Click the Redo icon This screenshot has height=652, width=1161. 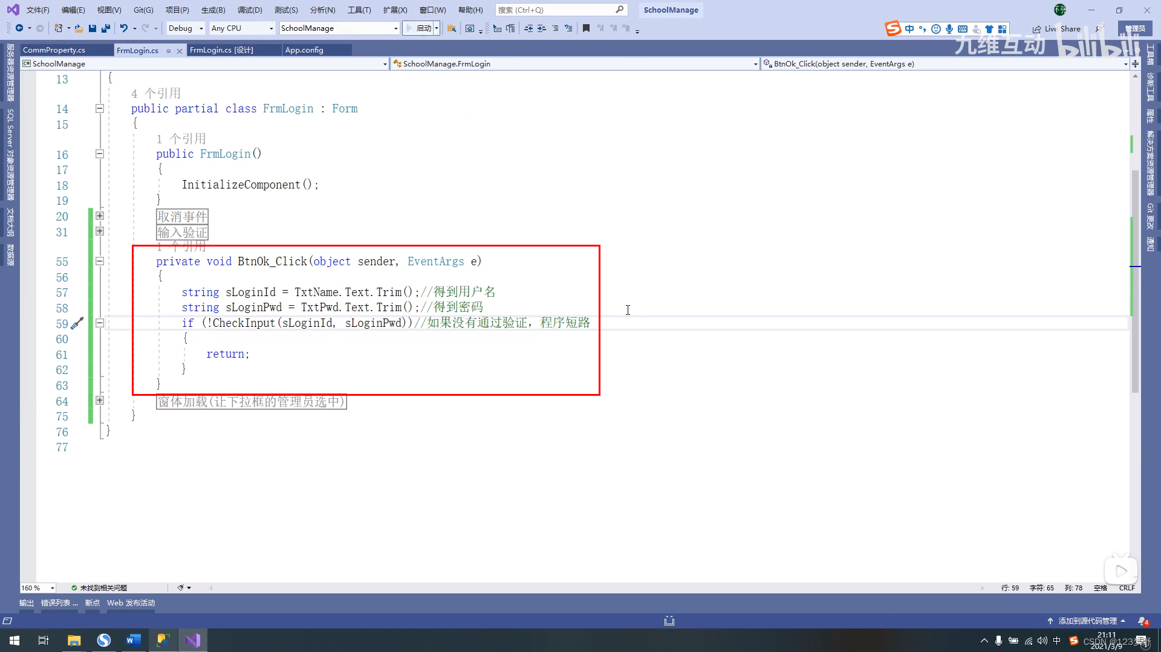click(x=145, y=28)
